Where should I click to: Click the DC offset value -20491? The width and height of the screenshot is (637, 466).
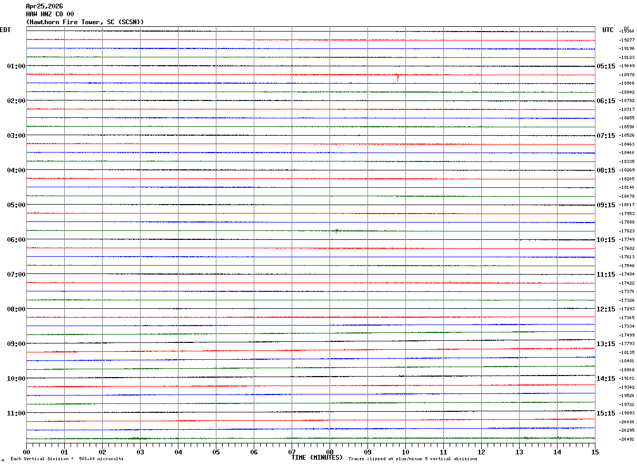click(626, 439)
